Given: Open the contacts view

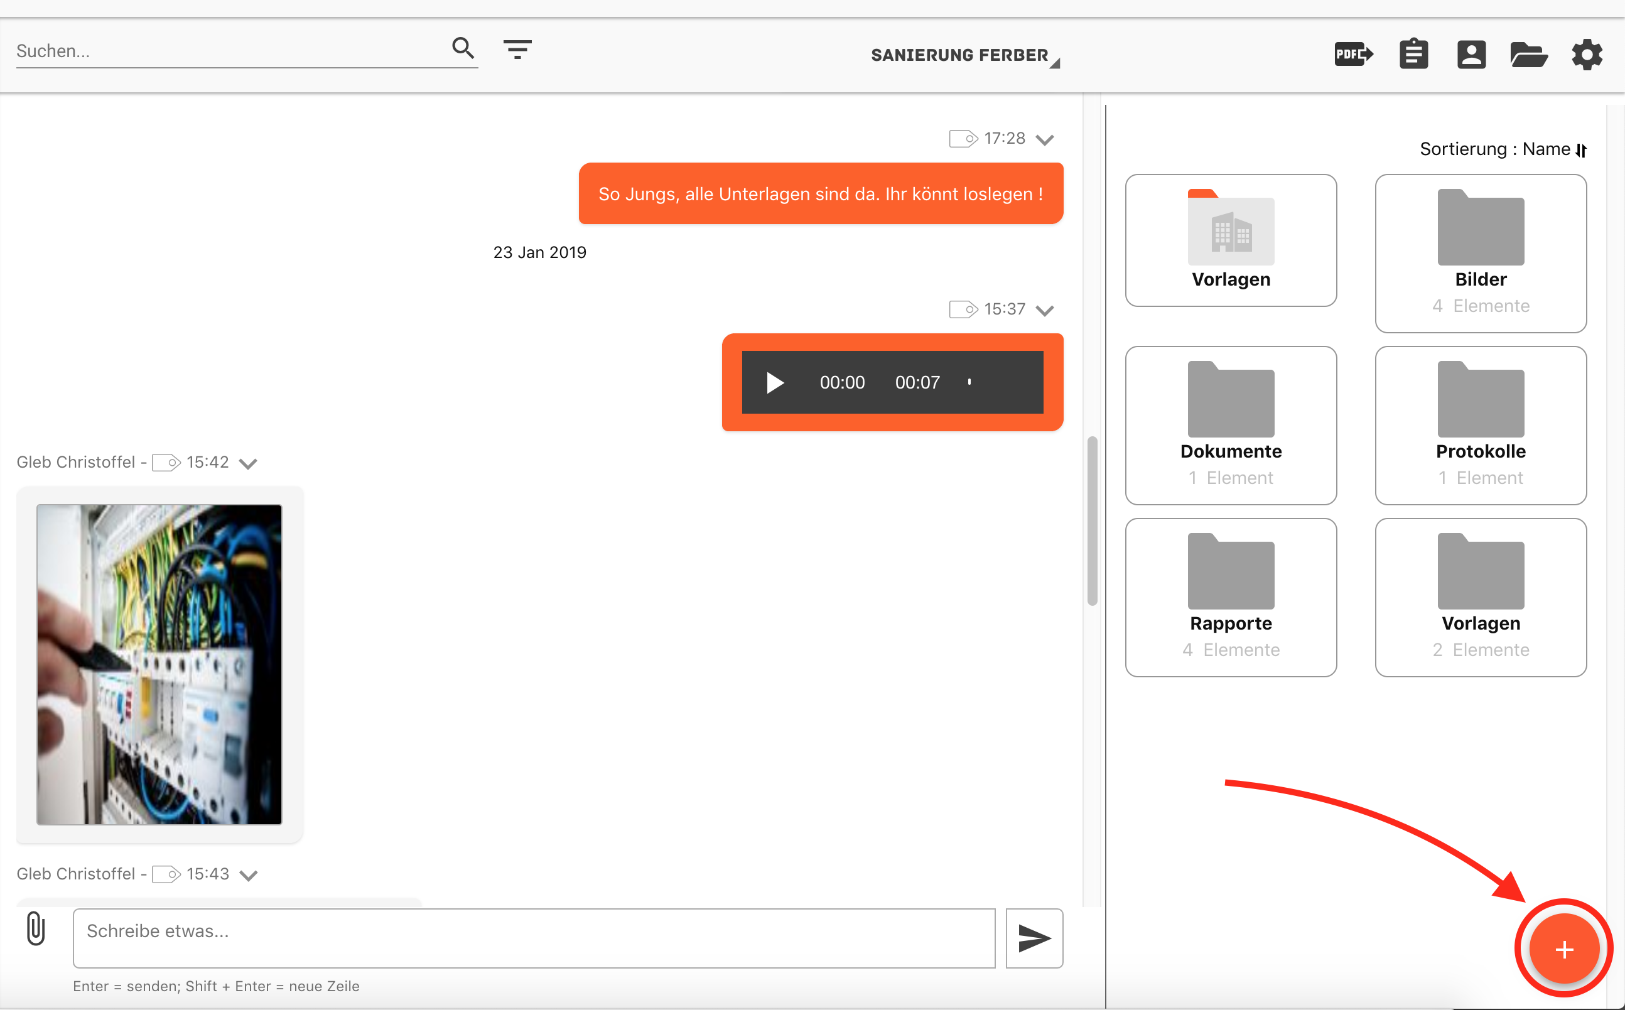Looking at the screenshot, I should tap(1472, 54).
